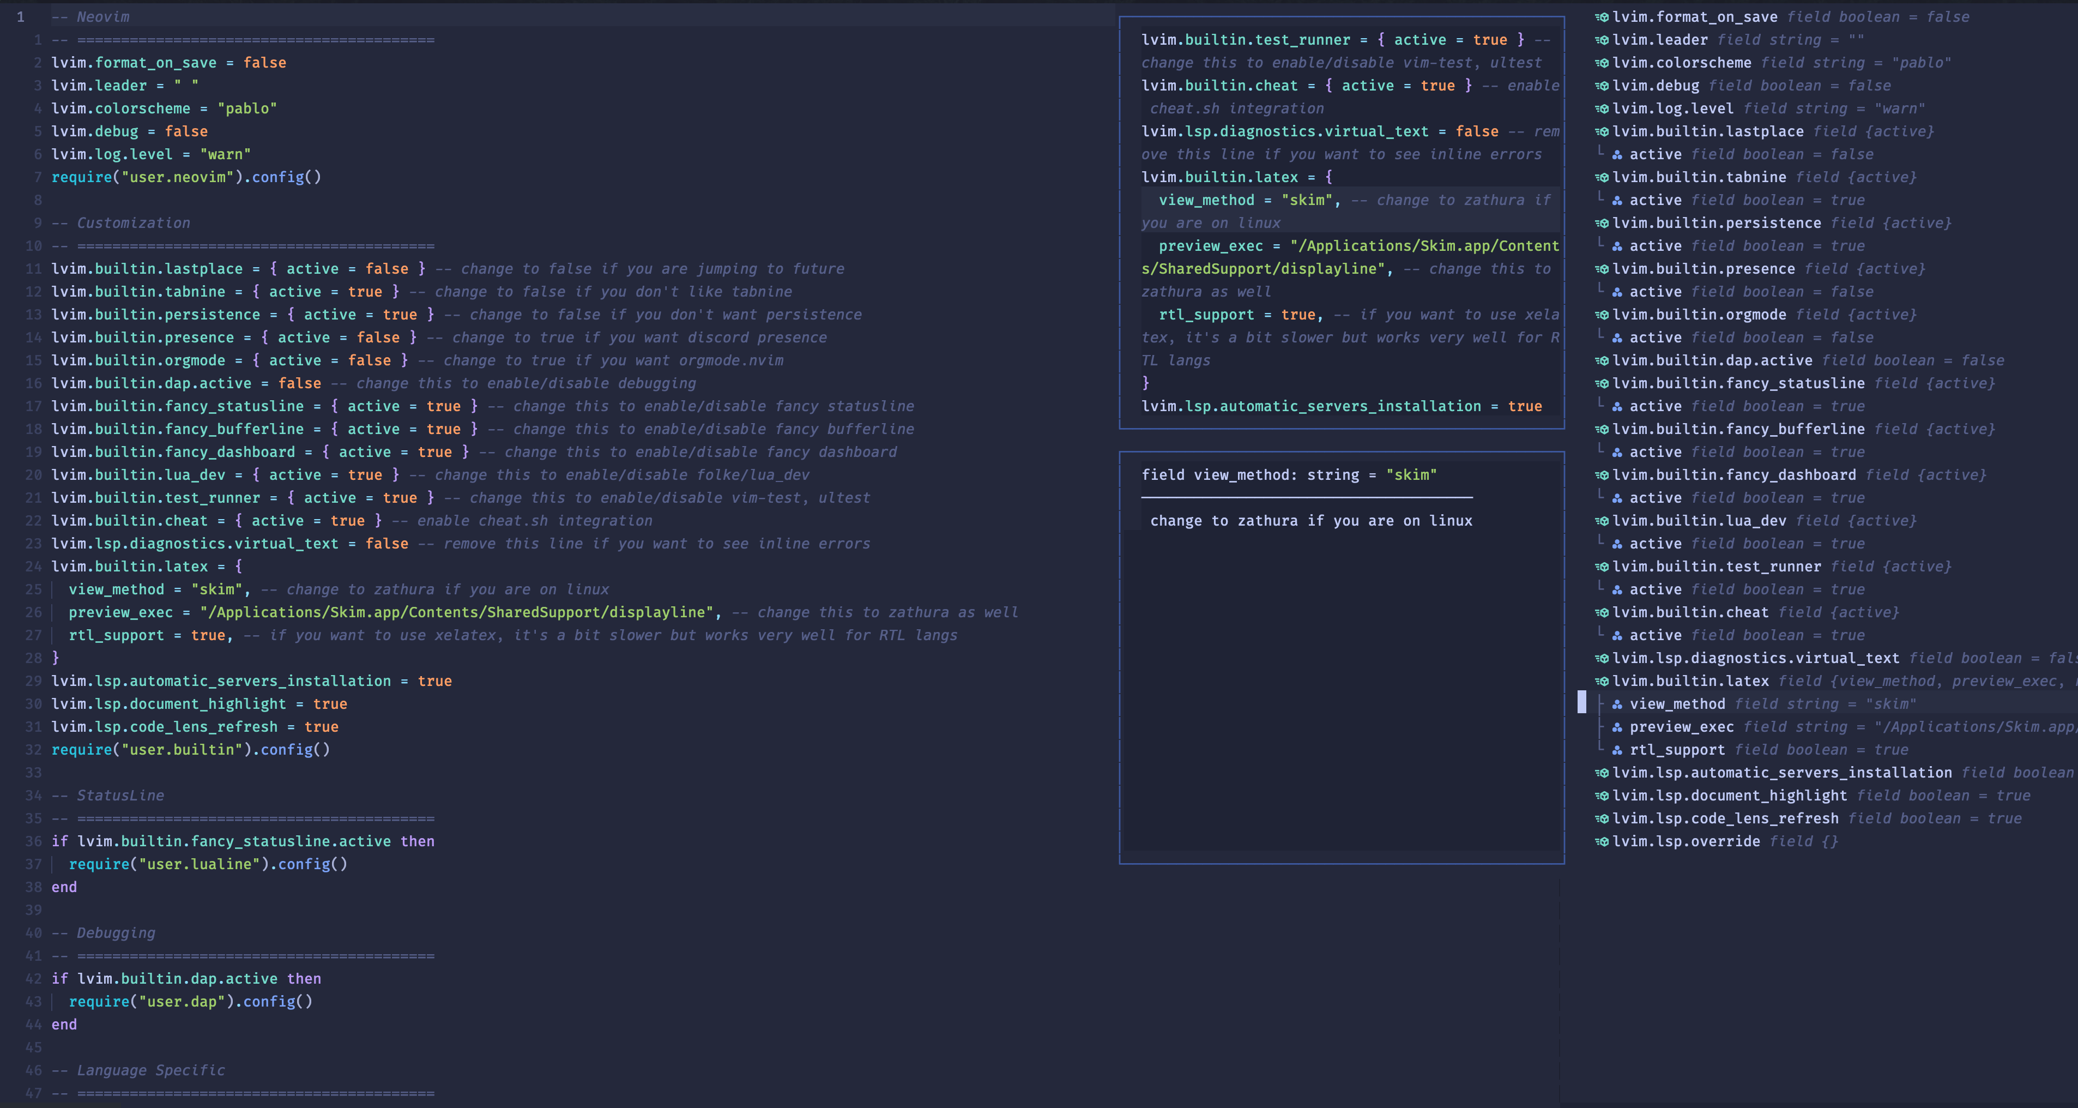The width and height of the screenshot is (2078, 1108).
Task: Click the field icon of active under lvim.builtin.lastplace
Action: pos(1617,154)
